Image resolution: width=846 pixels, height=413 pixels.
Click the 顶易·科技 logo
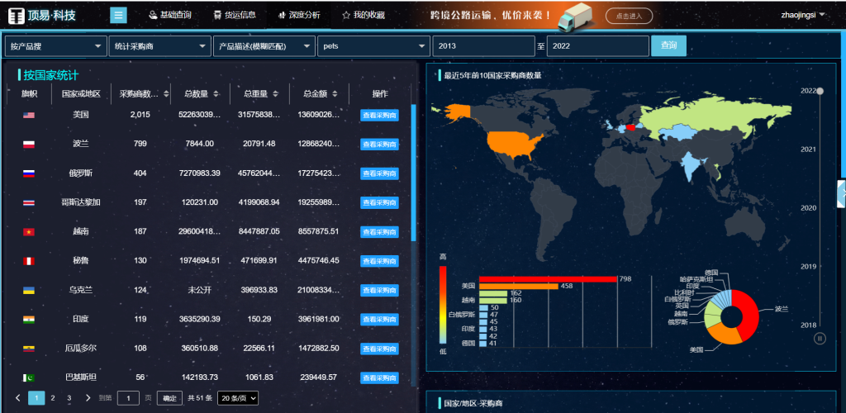pyautogui.click(x=55, y=15)
